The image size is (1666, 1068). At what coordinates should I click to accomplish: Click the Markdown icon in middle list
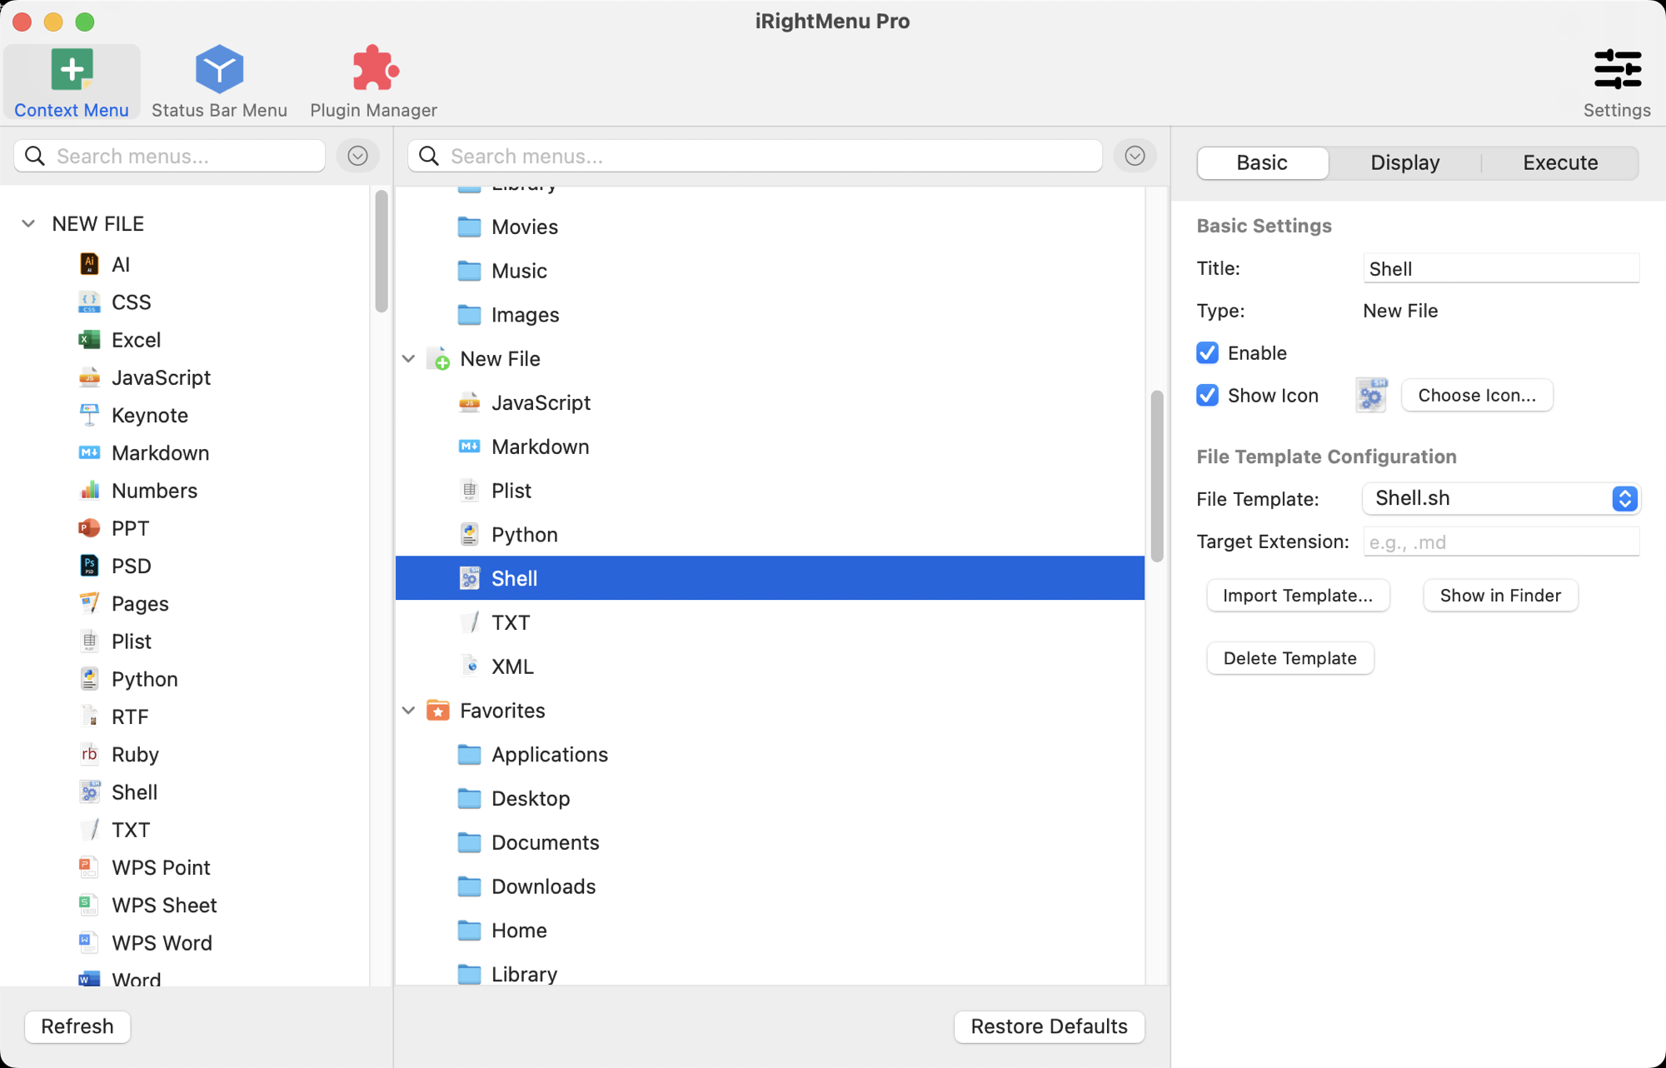(470, 447)
